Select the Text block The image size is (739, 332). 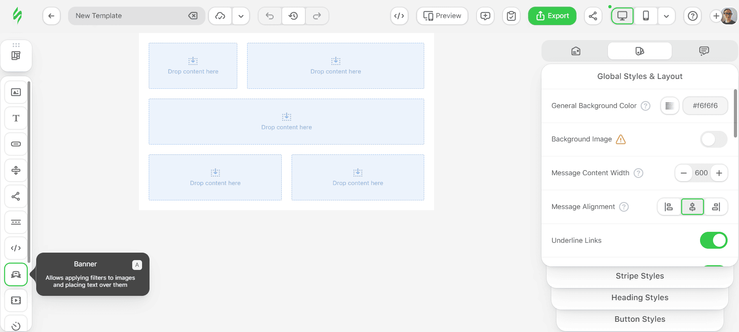point(16,118)
